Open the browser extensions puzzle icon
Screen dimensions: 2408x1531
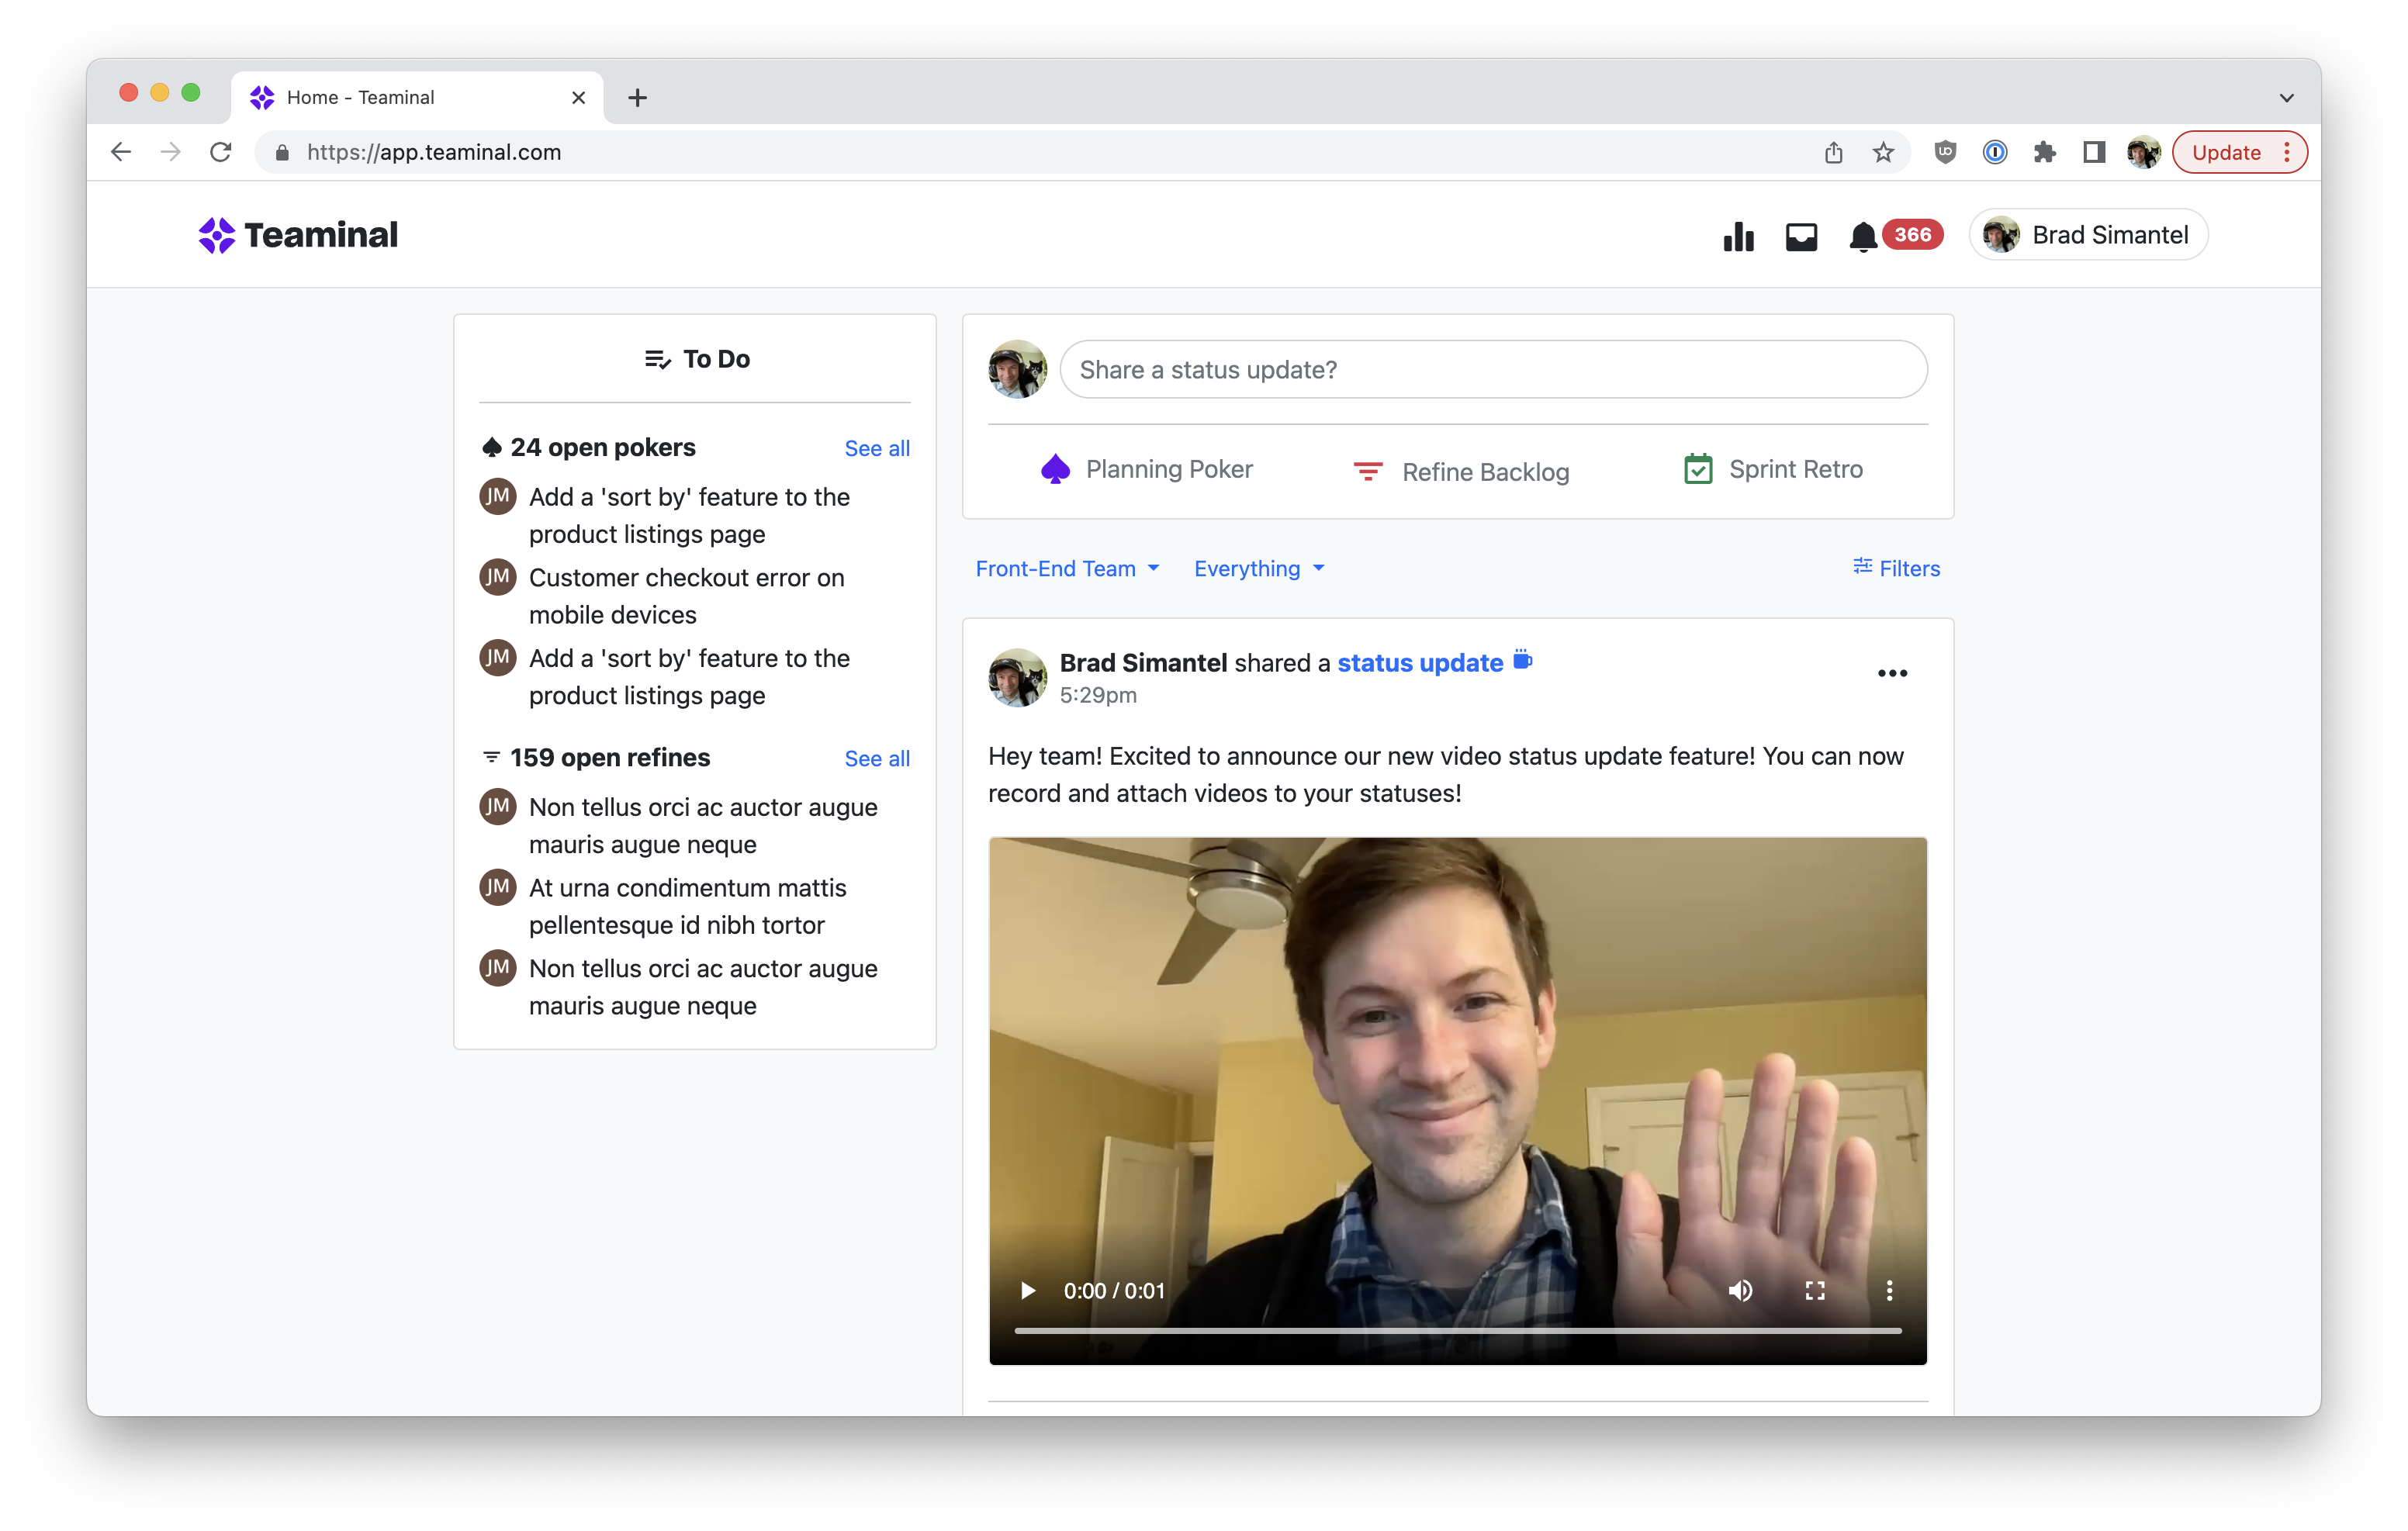pos(2044,152)
